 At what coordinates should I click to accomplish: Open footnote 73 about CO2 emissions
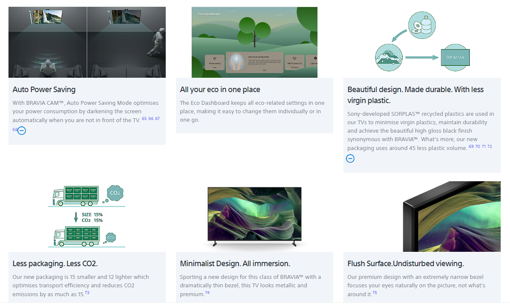(x=87, y=293)
